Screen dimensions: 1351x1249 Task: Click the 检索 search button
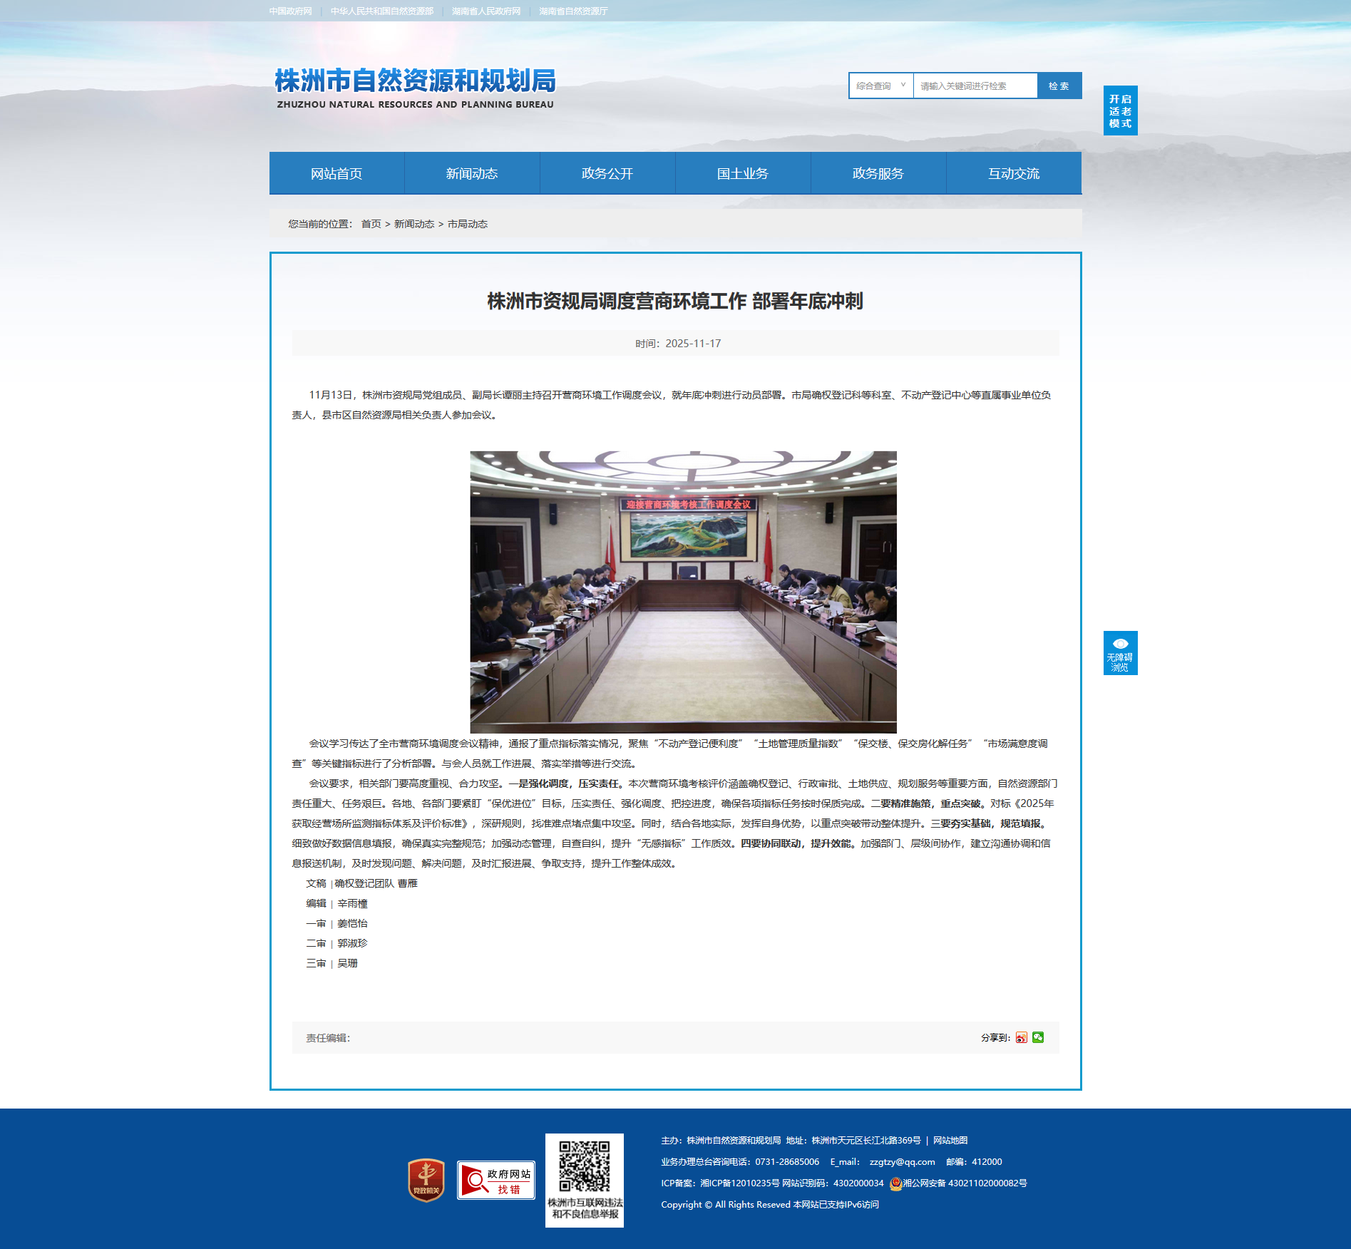pyautogui.click(x=1059, y=86)
